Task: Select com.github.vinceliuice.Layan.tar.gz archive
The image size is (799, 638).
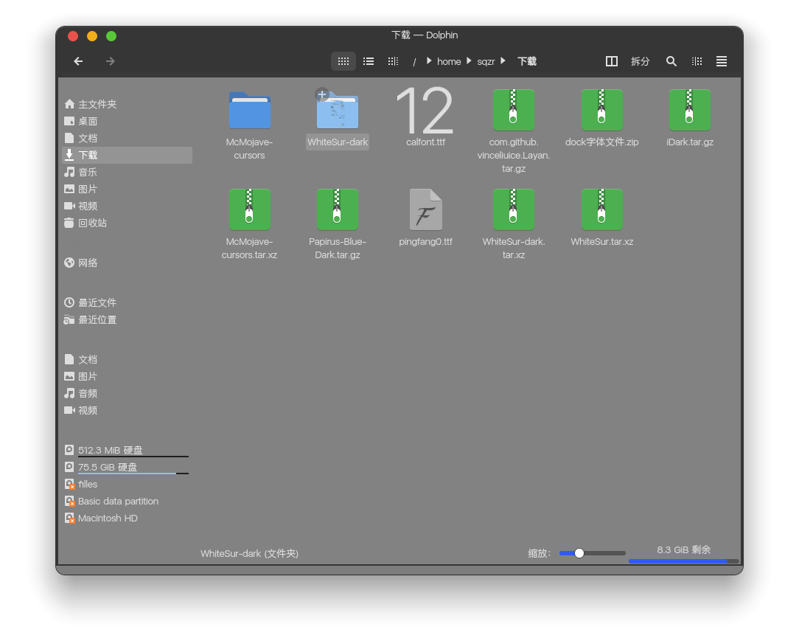Action: 514,131
